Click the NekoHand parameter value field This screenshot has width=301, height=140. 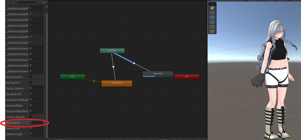[36, 122]
